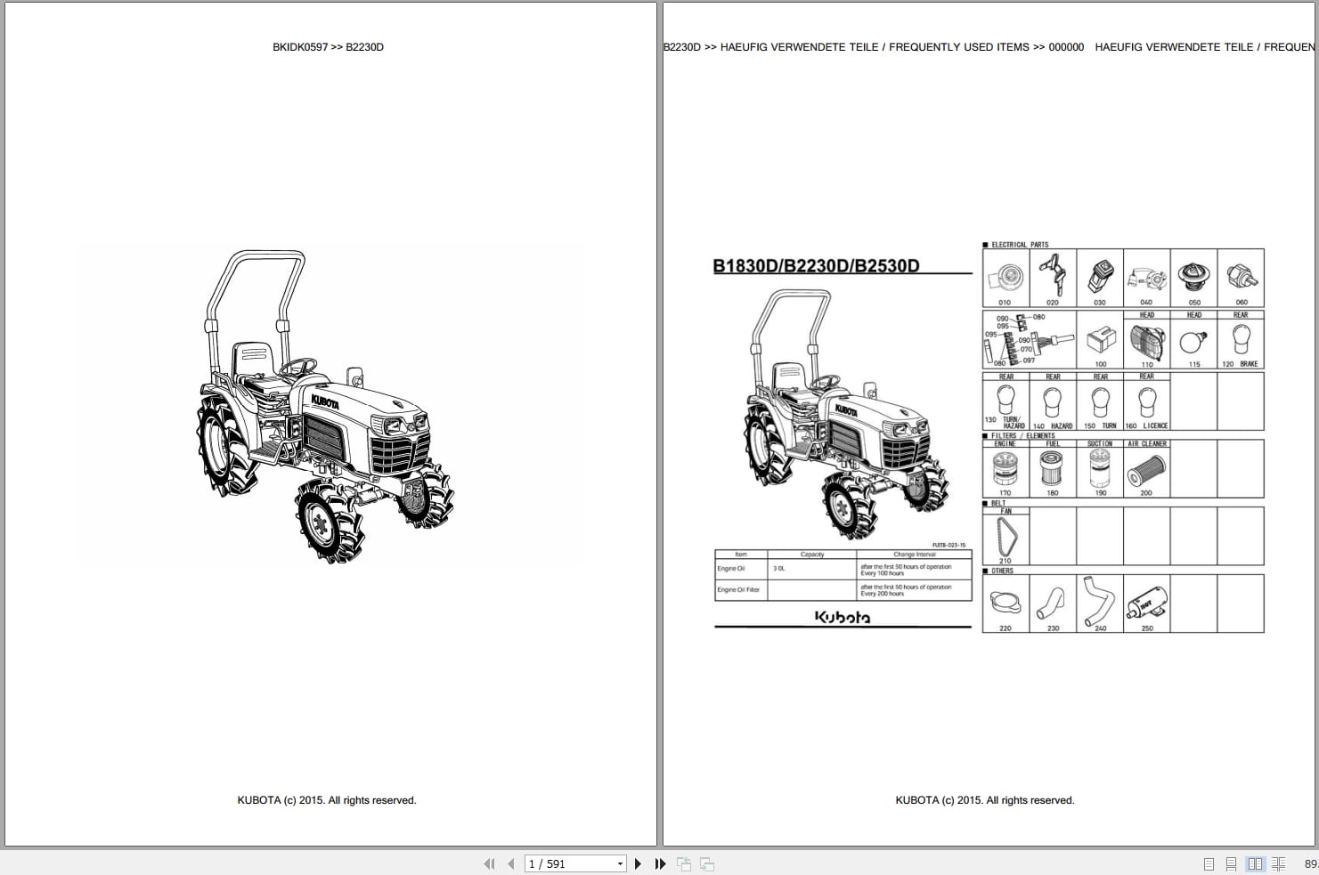
Task: Select rear turn bulb 150
Action: click(x=1100, y=401)
